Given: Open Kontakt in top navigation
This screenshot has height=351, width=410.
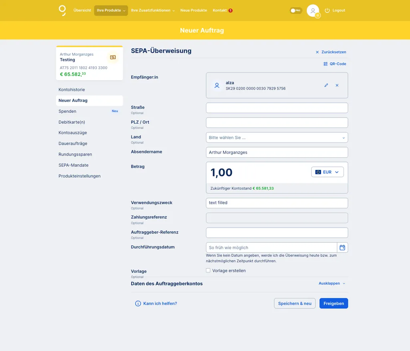Looking at the screenshot, I should (220, 10).
